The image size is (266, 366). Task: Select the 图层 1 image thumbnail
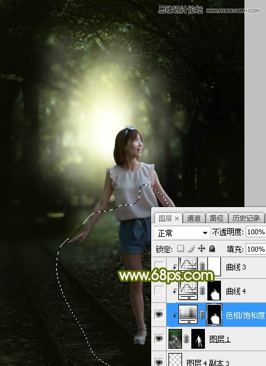175,339
